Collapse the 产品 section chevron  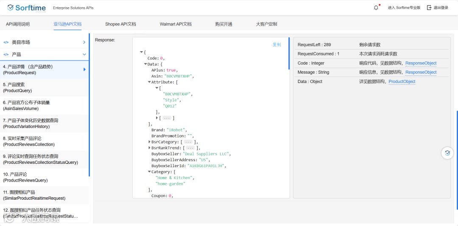[x=84, y=55]
